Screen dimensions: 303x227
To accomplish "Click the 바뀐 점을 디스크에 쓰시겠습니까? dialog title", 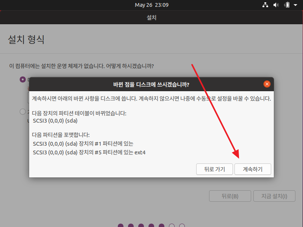I will pos(151,84).
